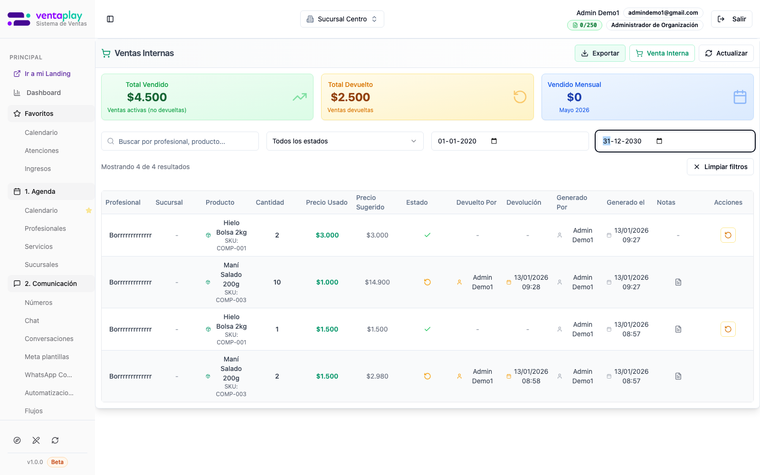Open the Todos los estados filter dropdown

coord(345,141)
